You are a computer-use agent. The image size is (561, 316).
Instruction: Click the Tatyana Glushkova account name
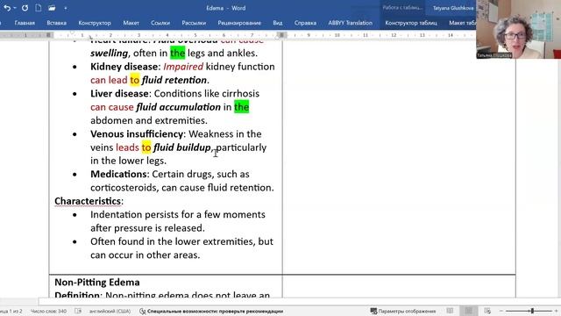point(453,8)
